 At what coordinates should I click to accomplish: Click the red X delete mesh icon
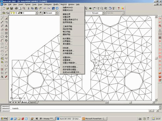coord(160,41)
